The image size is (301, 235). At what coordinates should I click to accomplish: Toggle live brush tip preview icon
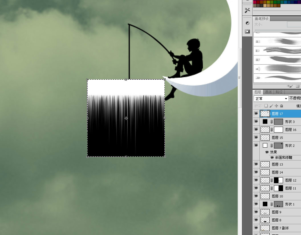290,86
